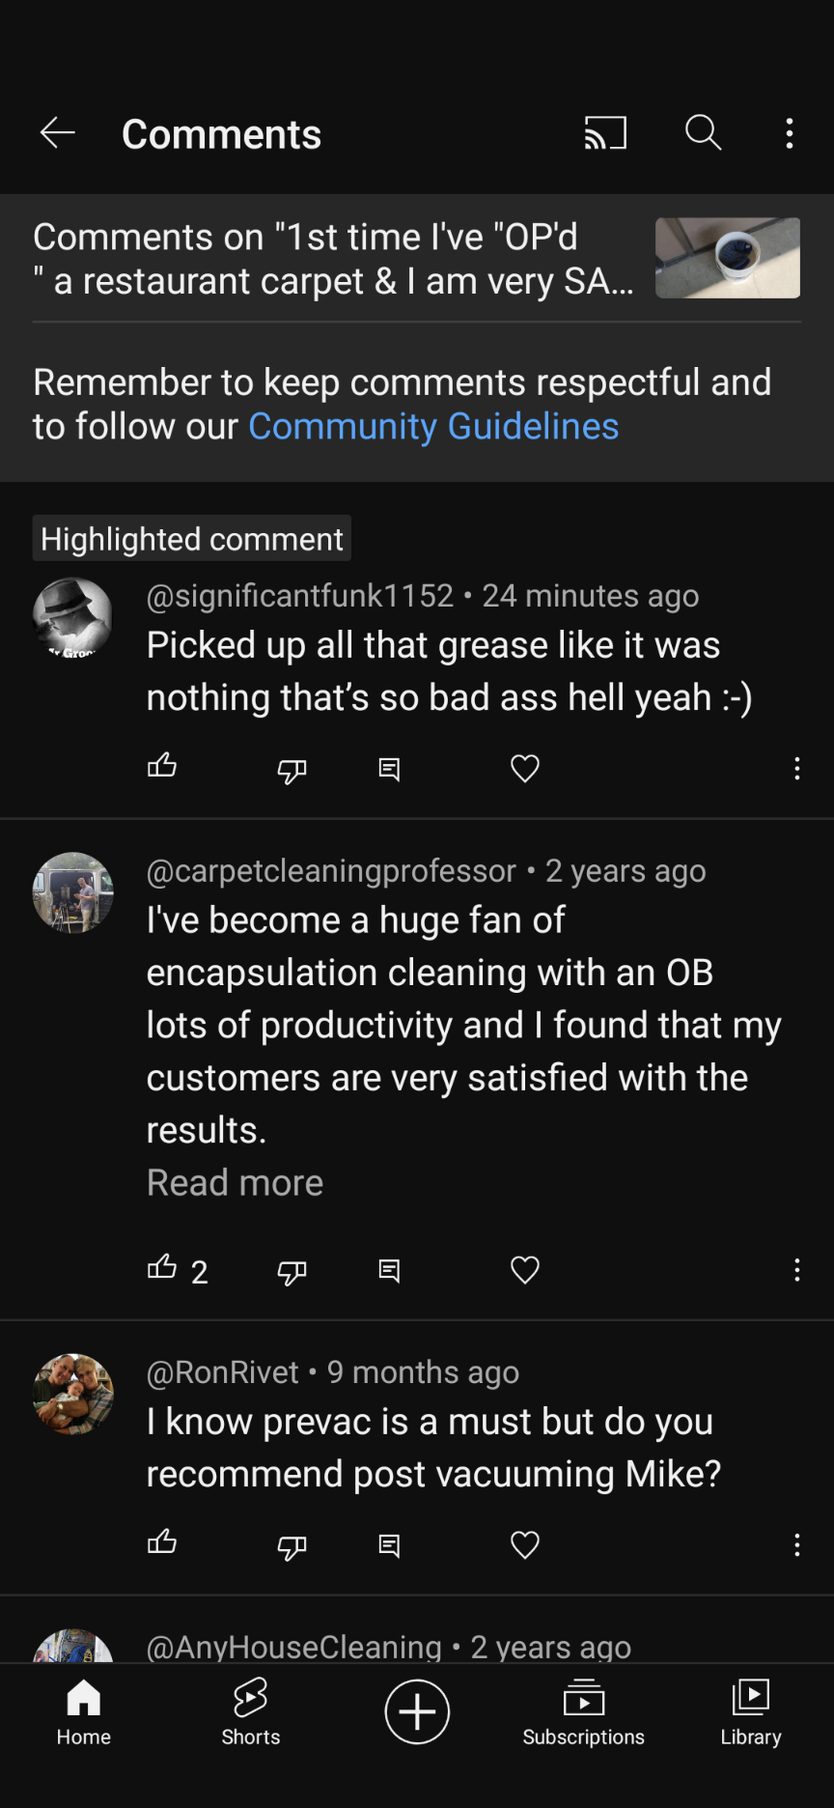Tap the plus create button
The height and width of the screenshot is (1808, 834).
pyautogui.click(x=417, y=1712)
